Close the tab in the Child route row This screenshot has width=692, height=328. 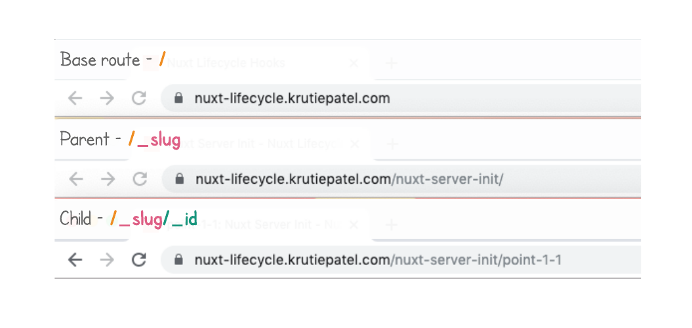(354, 224)
